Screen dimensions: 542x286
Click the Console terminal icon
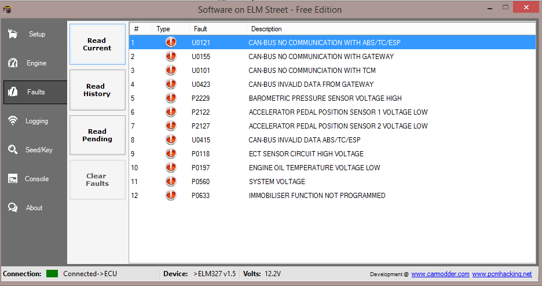[13, 178]
